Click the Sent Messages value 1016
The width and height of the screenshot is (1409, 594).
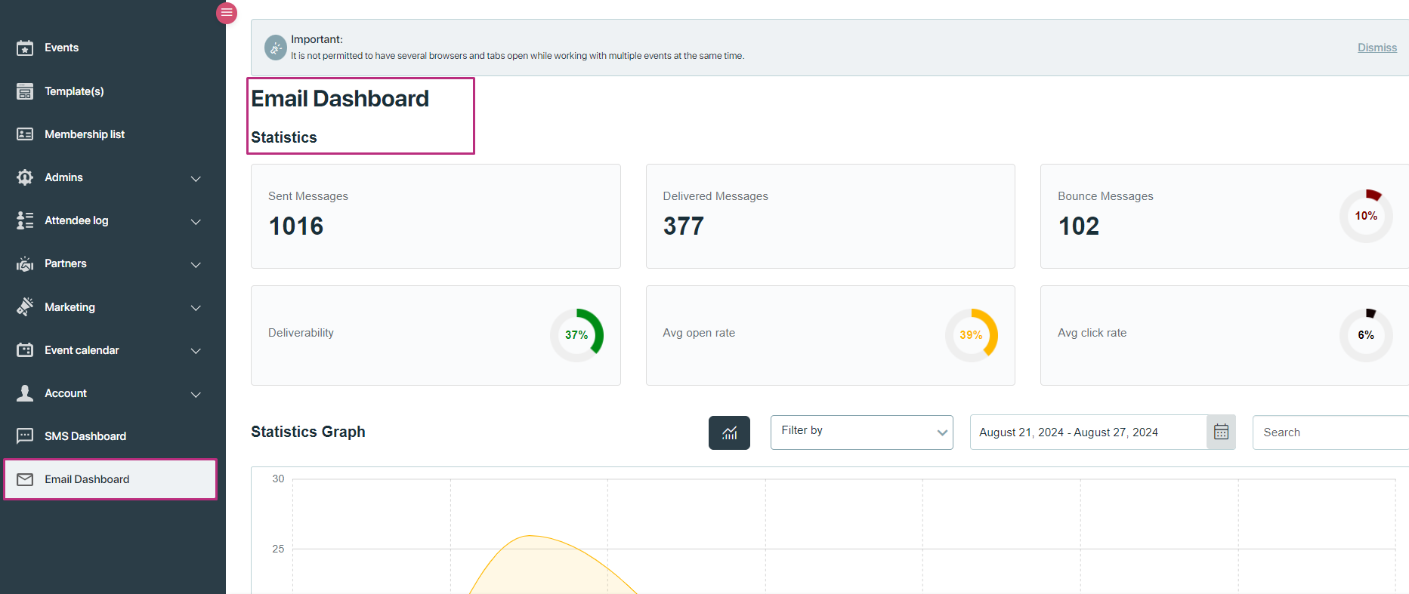coord(296,226)
